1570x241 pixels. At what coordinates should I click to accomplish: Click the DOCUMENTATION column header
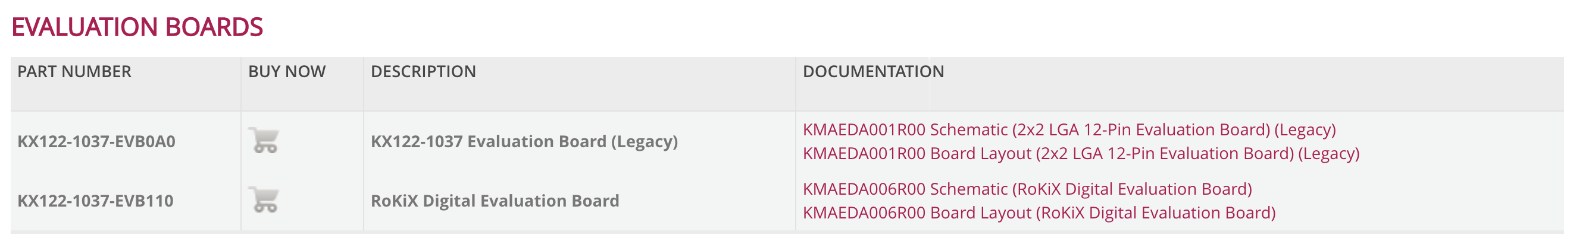(x=872, y=72)
